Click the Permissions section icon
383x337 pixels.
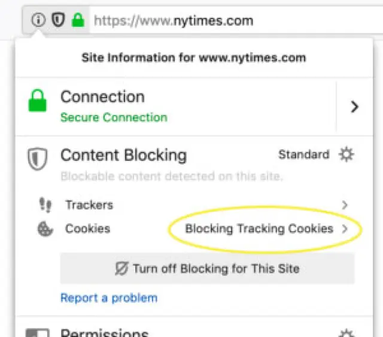[38, 332]
